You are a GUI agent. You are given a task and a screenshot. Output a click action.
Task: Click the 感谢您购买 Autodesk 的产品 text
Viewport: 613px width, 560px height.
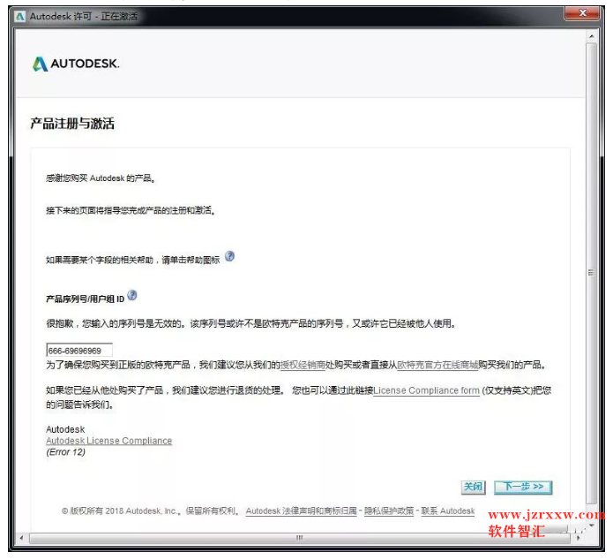[x=101, y=178]
